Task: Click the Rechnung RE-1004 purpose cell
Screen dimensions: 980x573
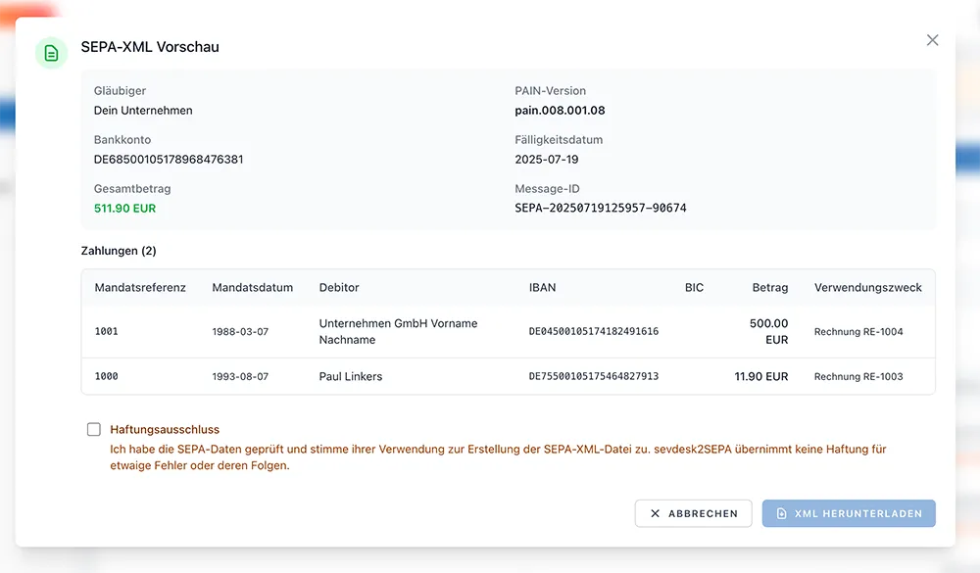Action: click(x=858, y=332)
